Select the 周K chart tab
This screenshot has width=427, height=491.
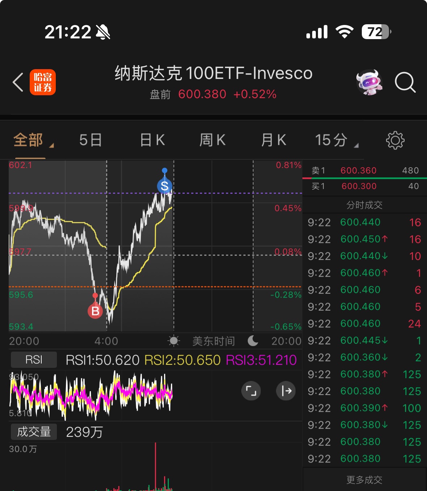pos(213,140)
